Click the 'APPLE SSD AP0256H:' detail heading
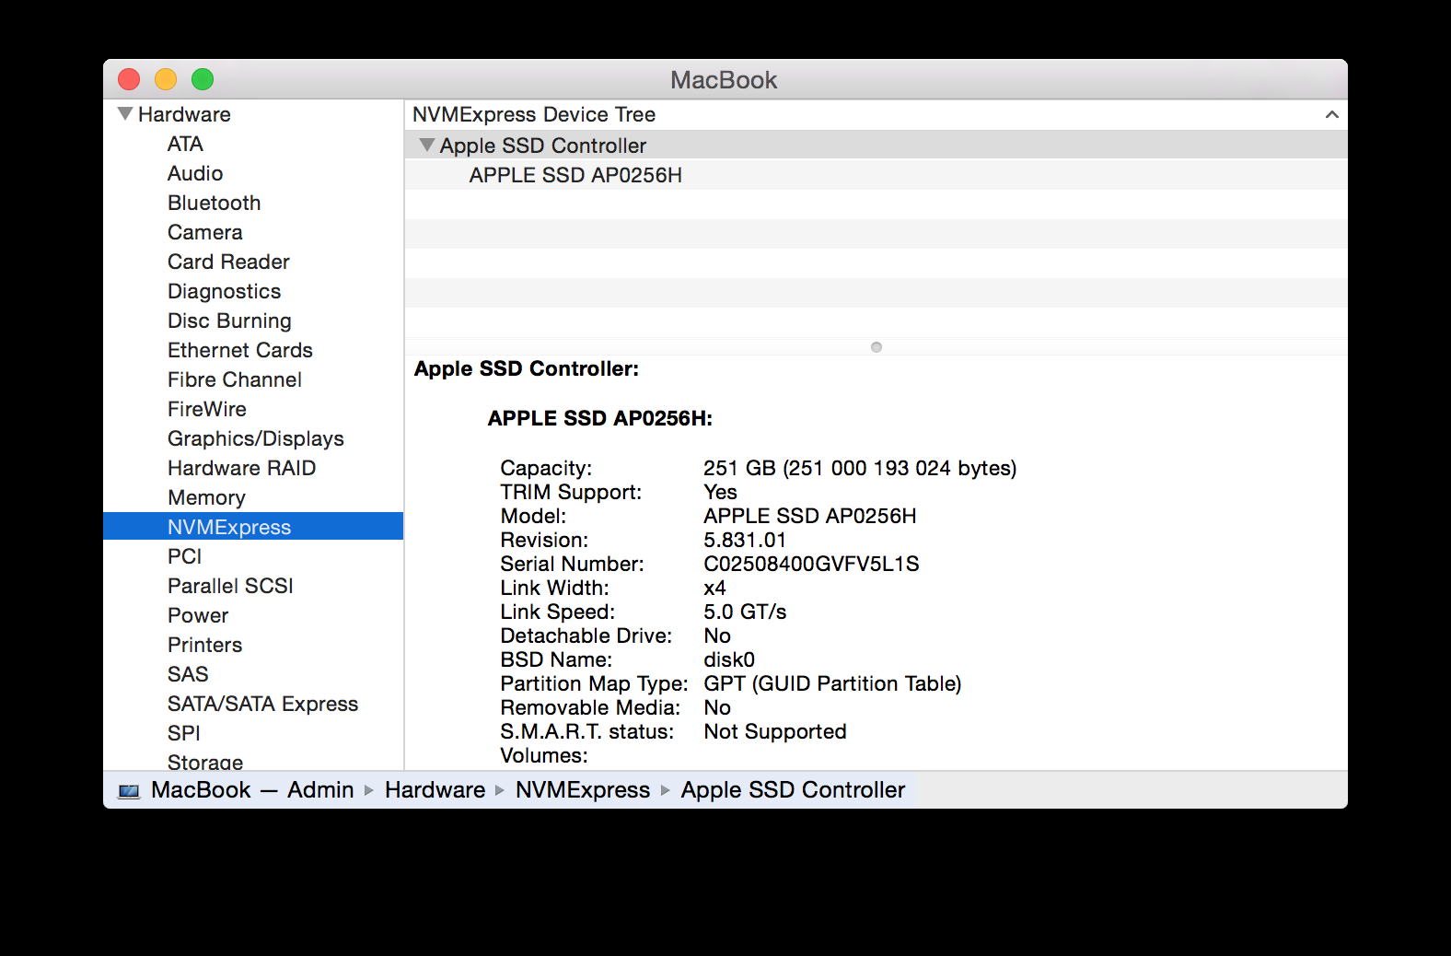This screenshot has width=1451, height=956. [600, 418]
